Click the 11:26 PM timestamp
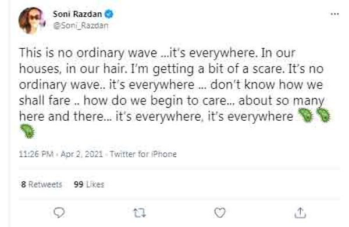 click(36, 154)
